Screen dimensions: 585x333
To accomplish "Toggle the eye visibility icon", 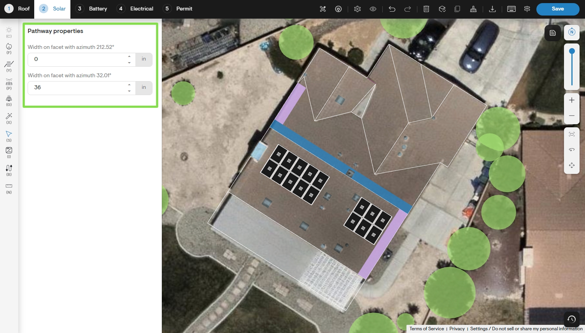I will pyautogui.click(x=373, y=9).
